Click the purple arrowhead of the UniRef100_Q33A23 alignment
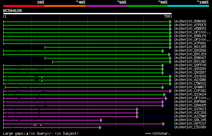 (137, 109)
